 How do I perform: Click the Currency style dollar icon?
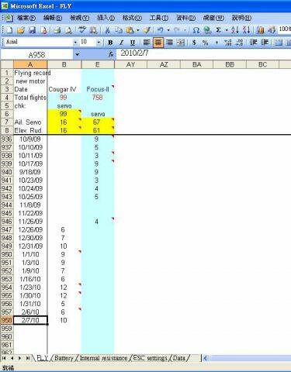click(194, 43)
